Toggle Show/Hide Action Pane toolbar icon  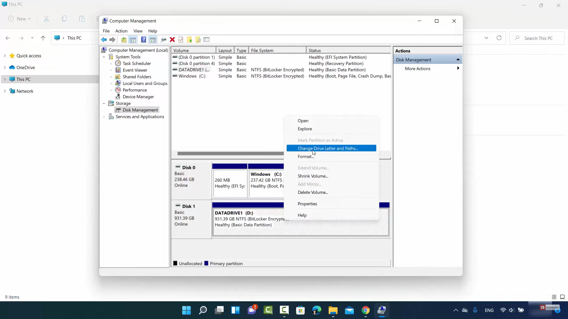(153, 40)
